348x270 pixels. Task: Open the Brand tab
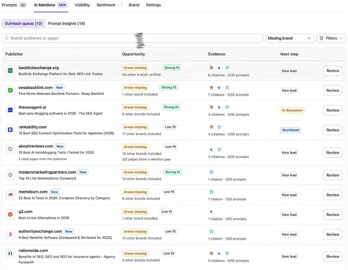click(x=134, y=5)
